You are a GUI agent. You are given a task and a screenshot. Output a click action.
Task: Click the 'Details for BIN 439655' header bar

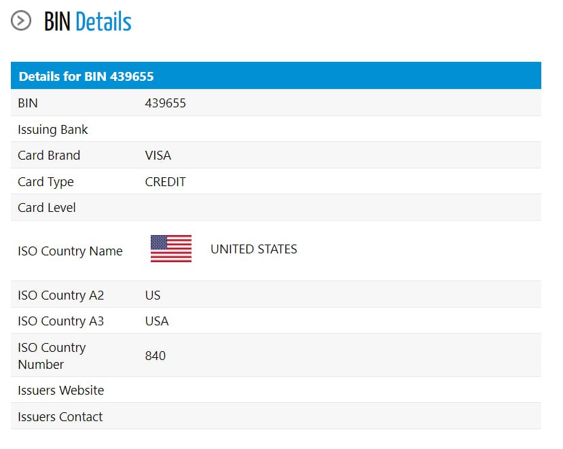click(276, 76)
